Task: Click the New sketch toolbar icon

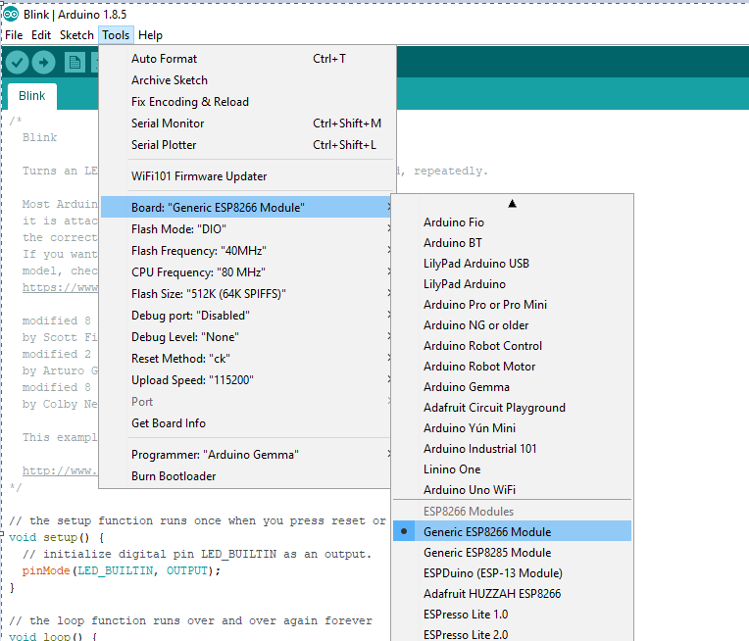Action: (x=75, y=63)
